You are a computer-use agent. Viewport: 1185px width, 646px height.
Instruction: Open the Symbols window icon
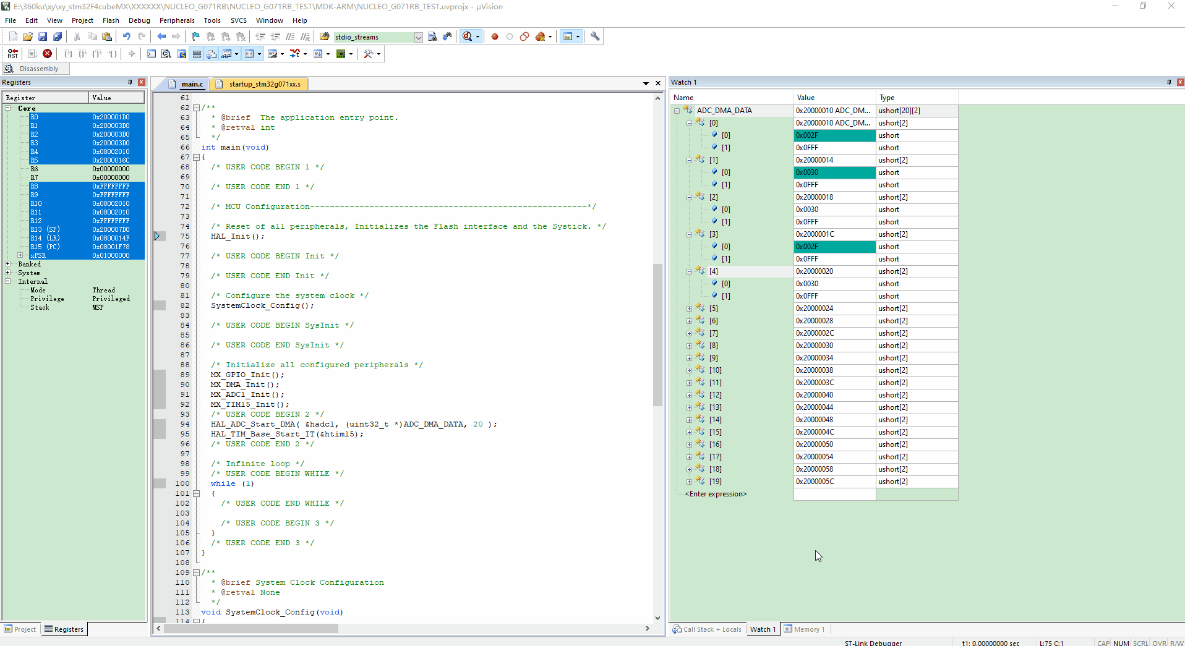[181, 54]
